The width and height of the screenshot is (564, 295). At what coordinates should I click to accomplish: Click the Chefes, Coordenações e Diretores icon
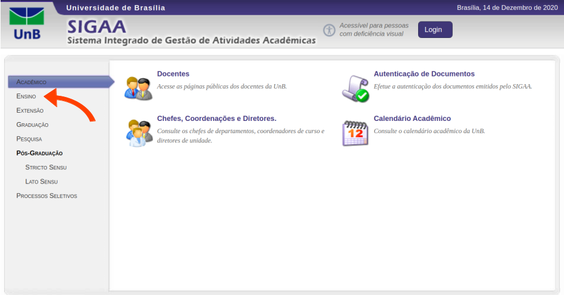click(x=139, y=133)
